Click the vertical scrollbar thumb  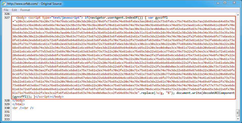point(237,113)
